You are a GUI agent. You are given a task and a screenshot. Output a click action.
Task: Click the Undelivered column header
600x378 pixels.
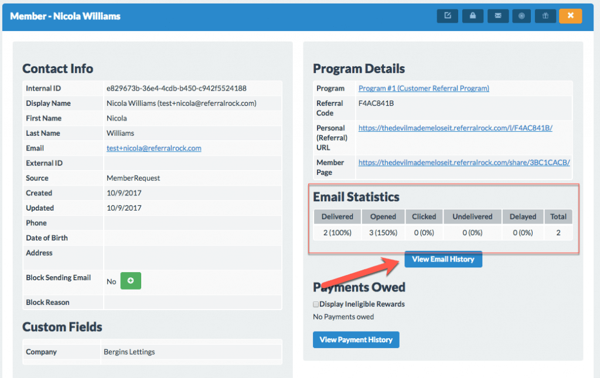coord(473,217)
